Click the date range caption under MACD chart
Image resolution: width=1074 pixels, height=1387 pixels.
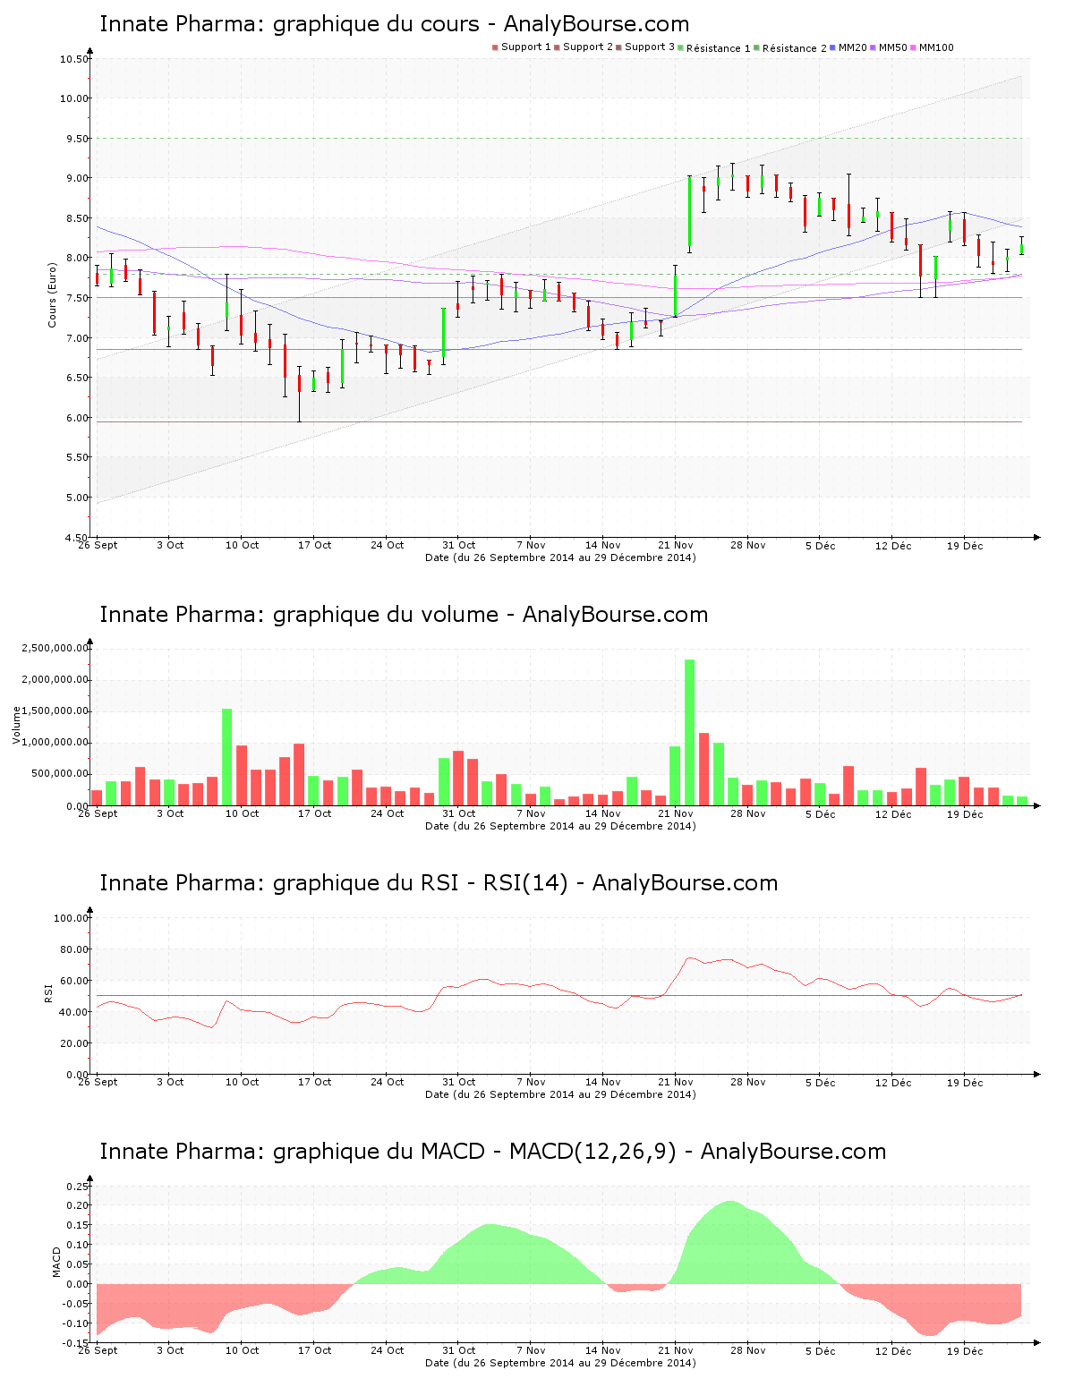pyautogui.click(x=560, y=1363)
